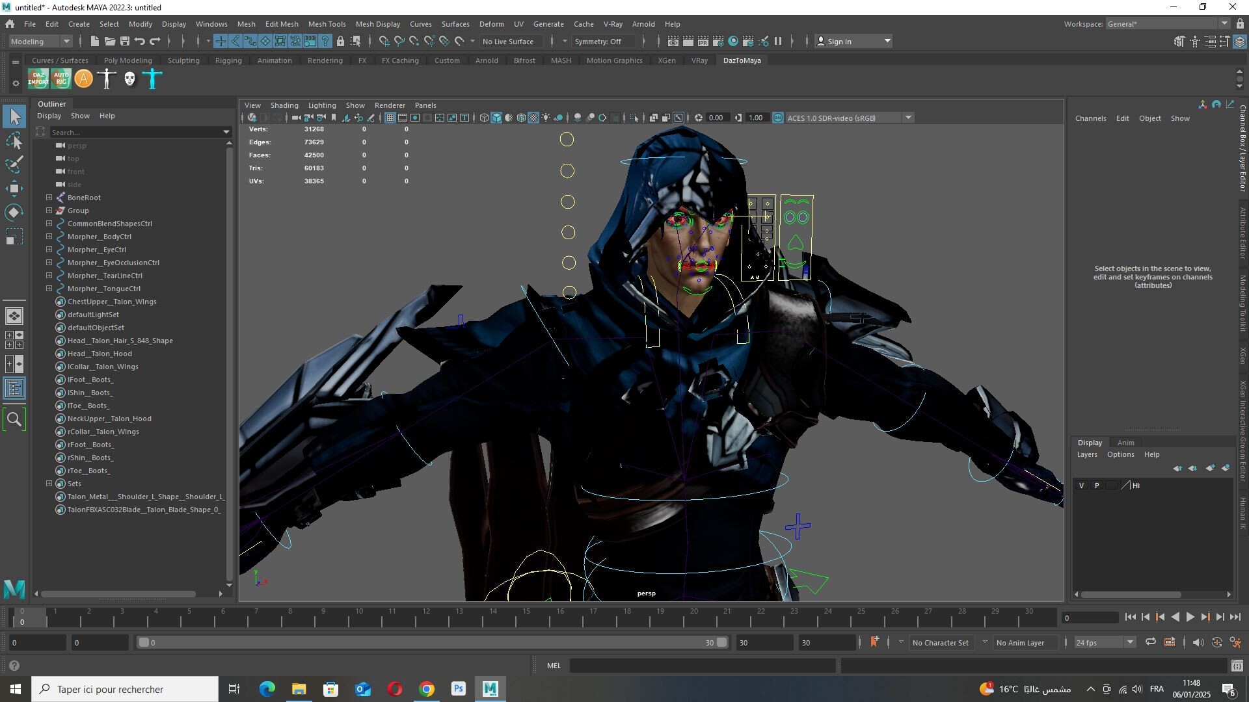Open the Script Editor icon
This screenshot has width=1249, height=702.
tap(1237, 666)
